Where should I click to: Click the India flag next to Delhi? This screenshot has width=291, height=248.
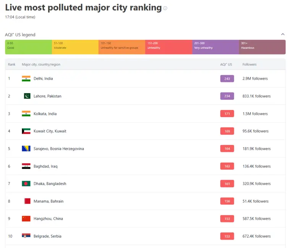pyautogui.click(x=26, y=79)
